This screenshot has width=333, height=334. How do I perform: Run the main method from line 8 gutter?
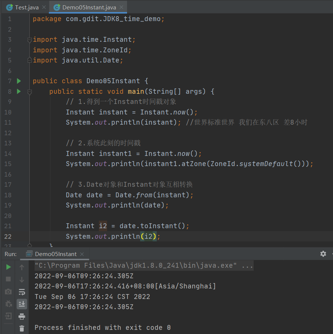tap(18, 91)
